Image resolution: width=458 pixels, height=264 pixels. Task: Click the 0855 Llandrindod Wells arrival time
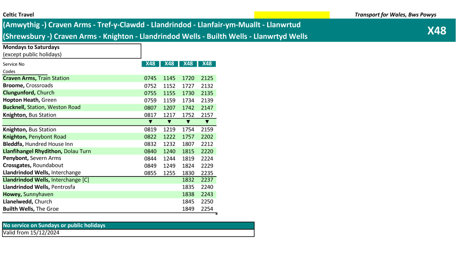150,173
